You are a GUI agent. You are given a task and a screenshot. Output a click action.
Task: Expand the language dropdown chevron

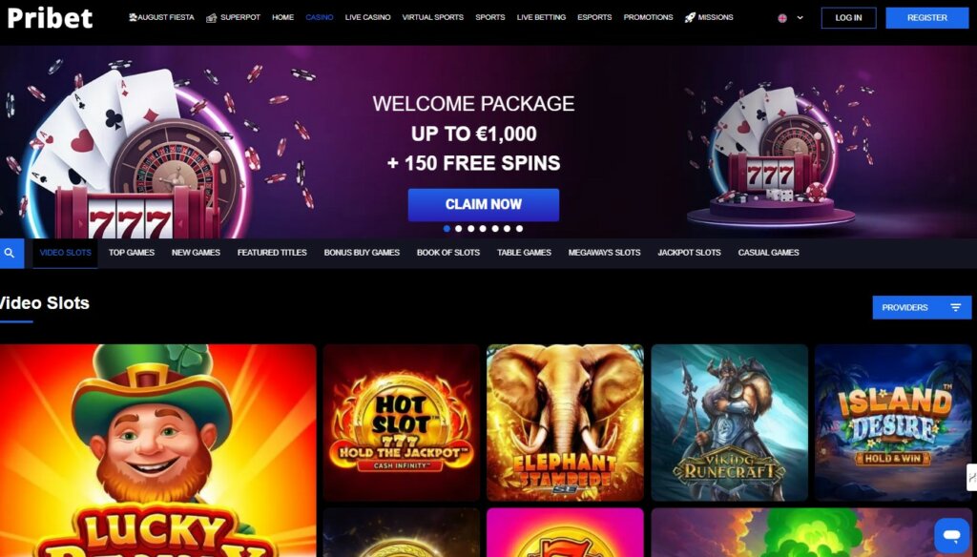pyautogui.click(x=800, y=18)
